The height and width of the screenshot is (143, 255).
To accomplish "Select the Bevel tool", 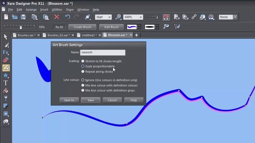I will 6,114.
